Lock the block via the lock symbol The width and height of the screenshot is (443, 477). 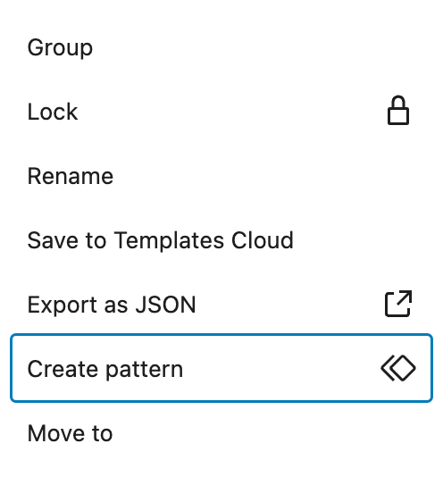(x=398, y=111)
